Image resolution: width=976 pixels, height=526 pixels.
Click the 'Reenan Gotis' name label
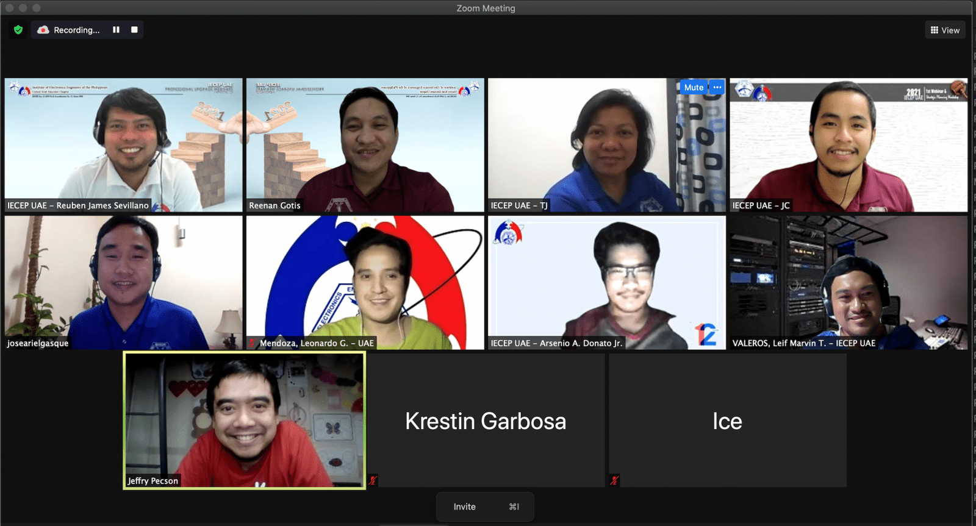(274, 205)
